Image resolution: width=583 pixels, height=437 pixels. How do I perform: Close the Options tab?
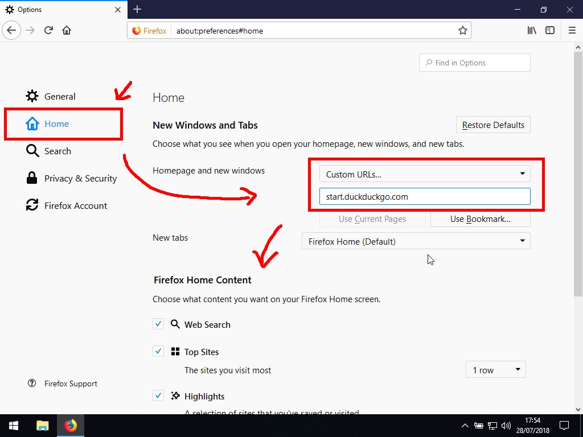tap(118, 10)
